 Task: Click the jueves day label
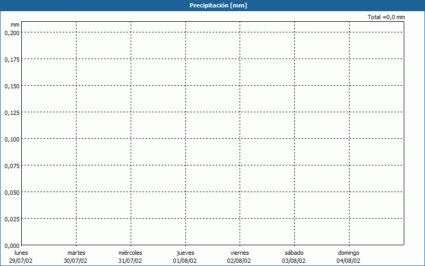click(x=185, y=253)
